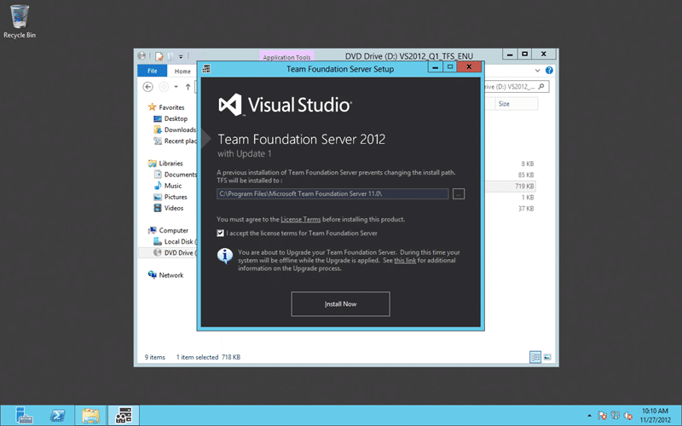Click '9 items' in Explorer status bar
This screenshot has width=682, height=426.
point(155,357)
